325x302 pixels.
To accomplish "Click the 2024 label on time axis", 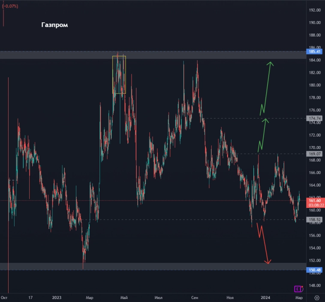I will click(265, 297).
